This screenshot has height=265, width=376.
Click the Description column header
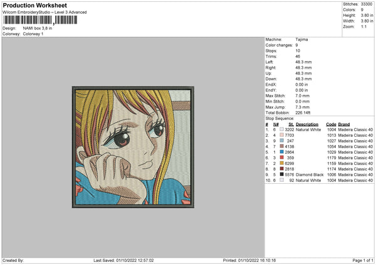pyautogui.click(x=307, y=124)
